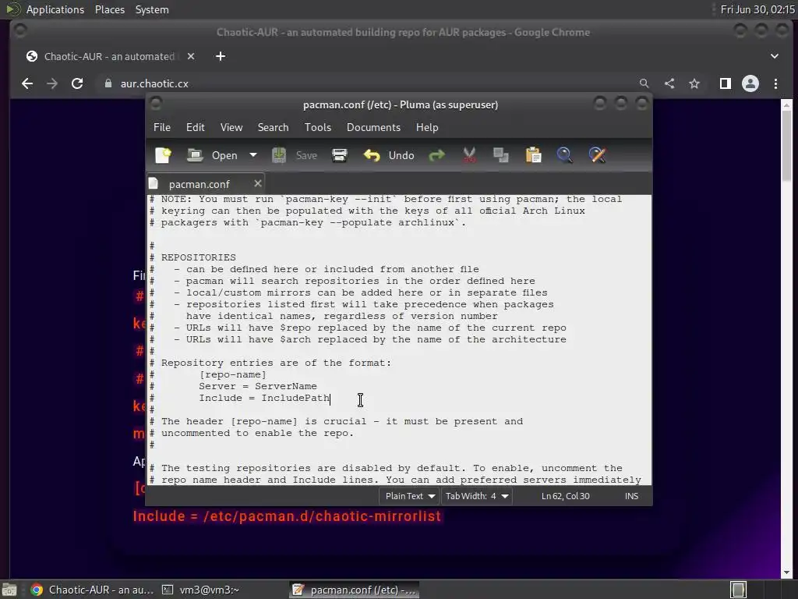Go back in Chrome
The image size is (798, 599).
[27, 83]
